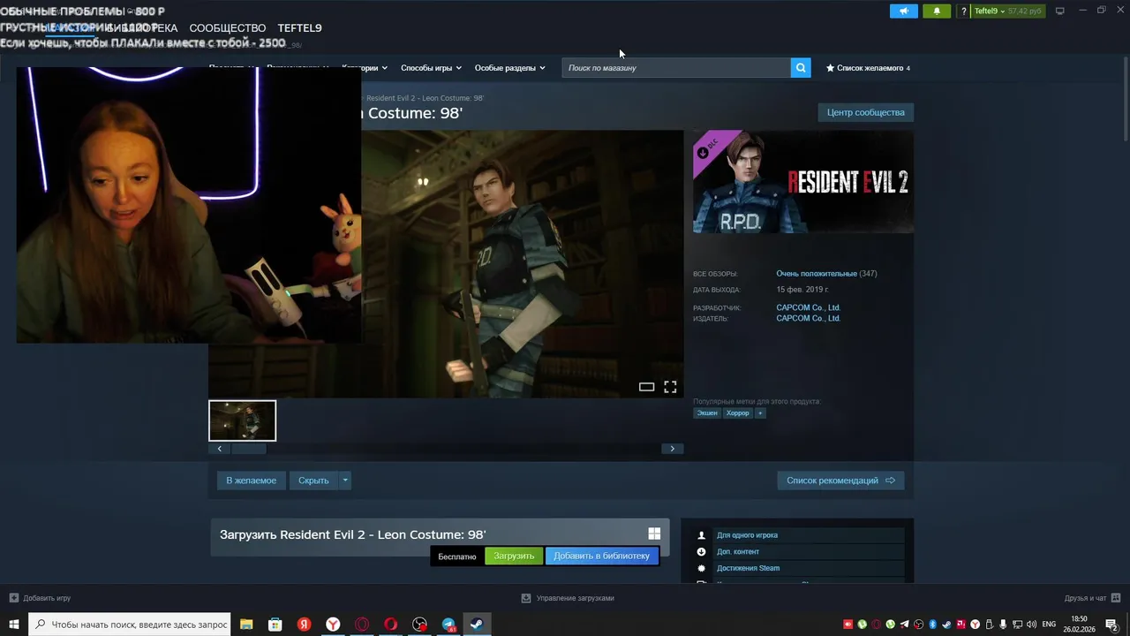Screen dimensions: 1130x636
Task: Click Добавить игру at bottom left
Action: tap(47, 598)
